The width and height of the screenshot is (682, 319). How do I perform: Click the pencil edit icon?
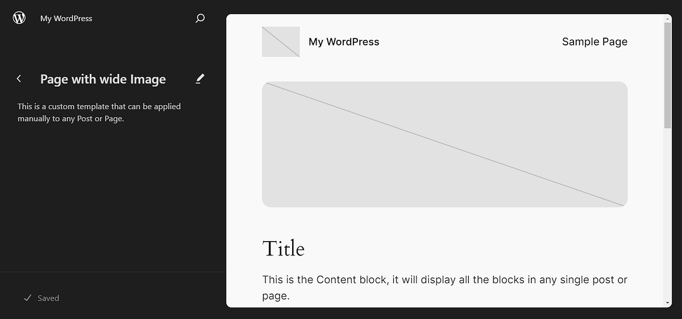click(199, 78)
